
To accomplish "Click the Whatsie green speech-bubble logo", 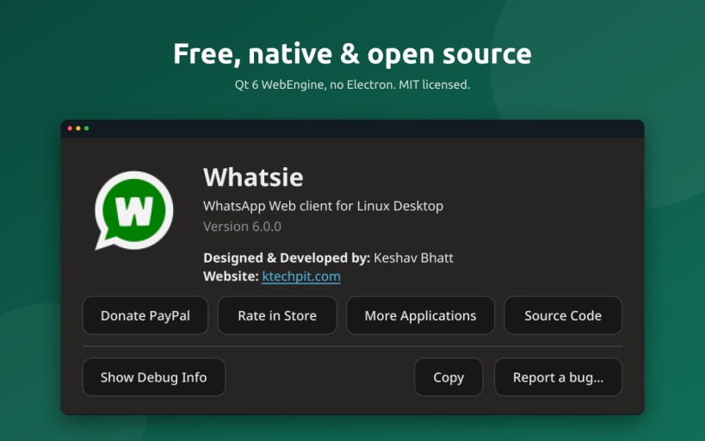I will (134, 210).
